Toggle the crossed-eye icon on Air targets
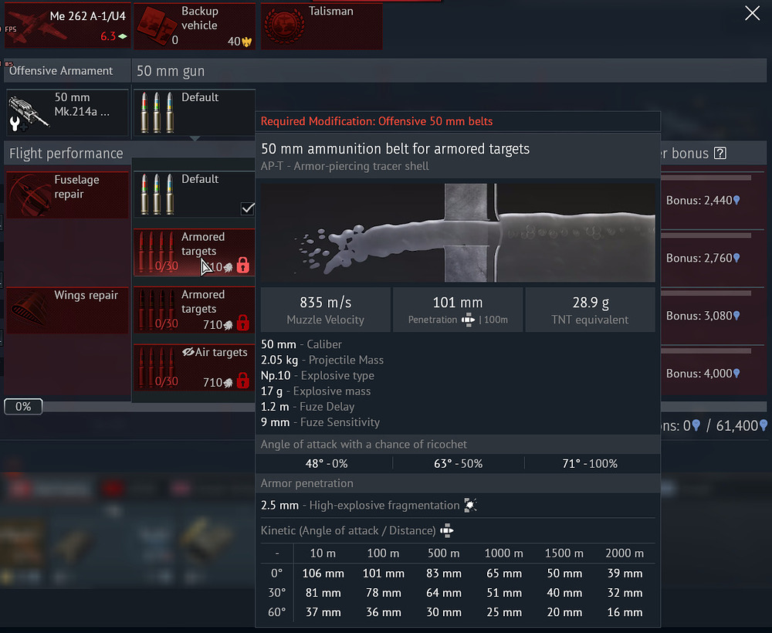This screenshot has width=772, height=633. [x=187, y=353]
